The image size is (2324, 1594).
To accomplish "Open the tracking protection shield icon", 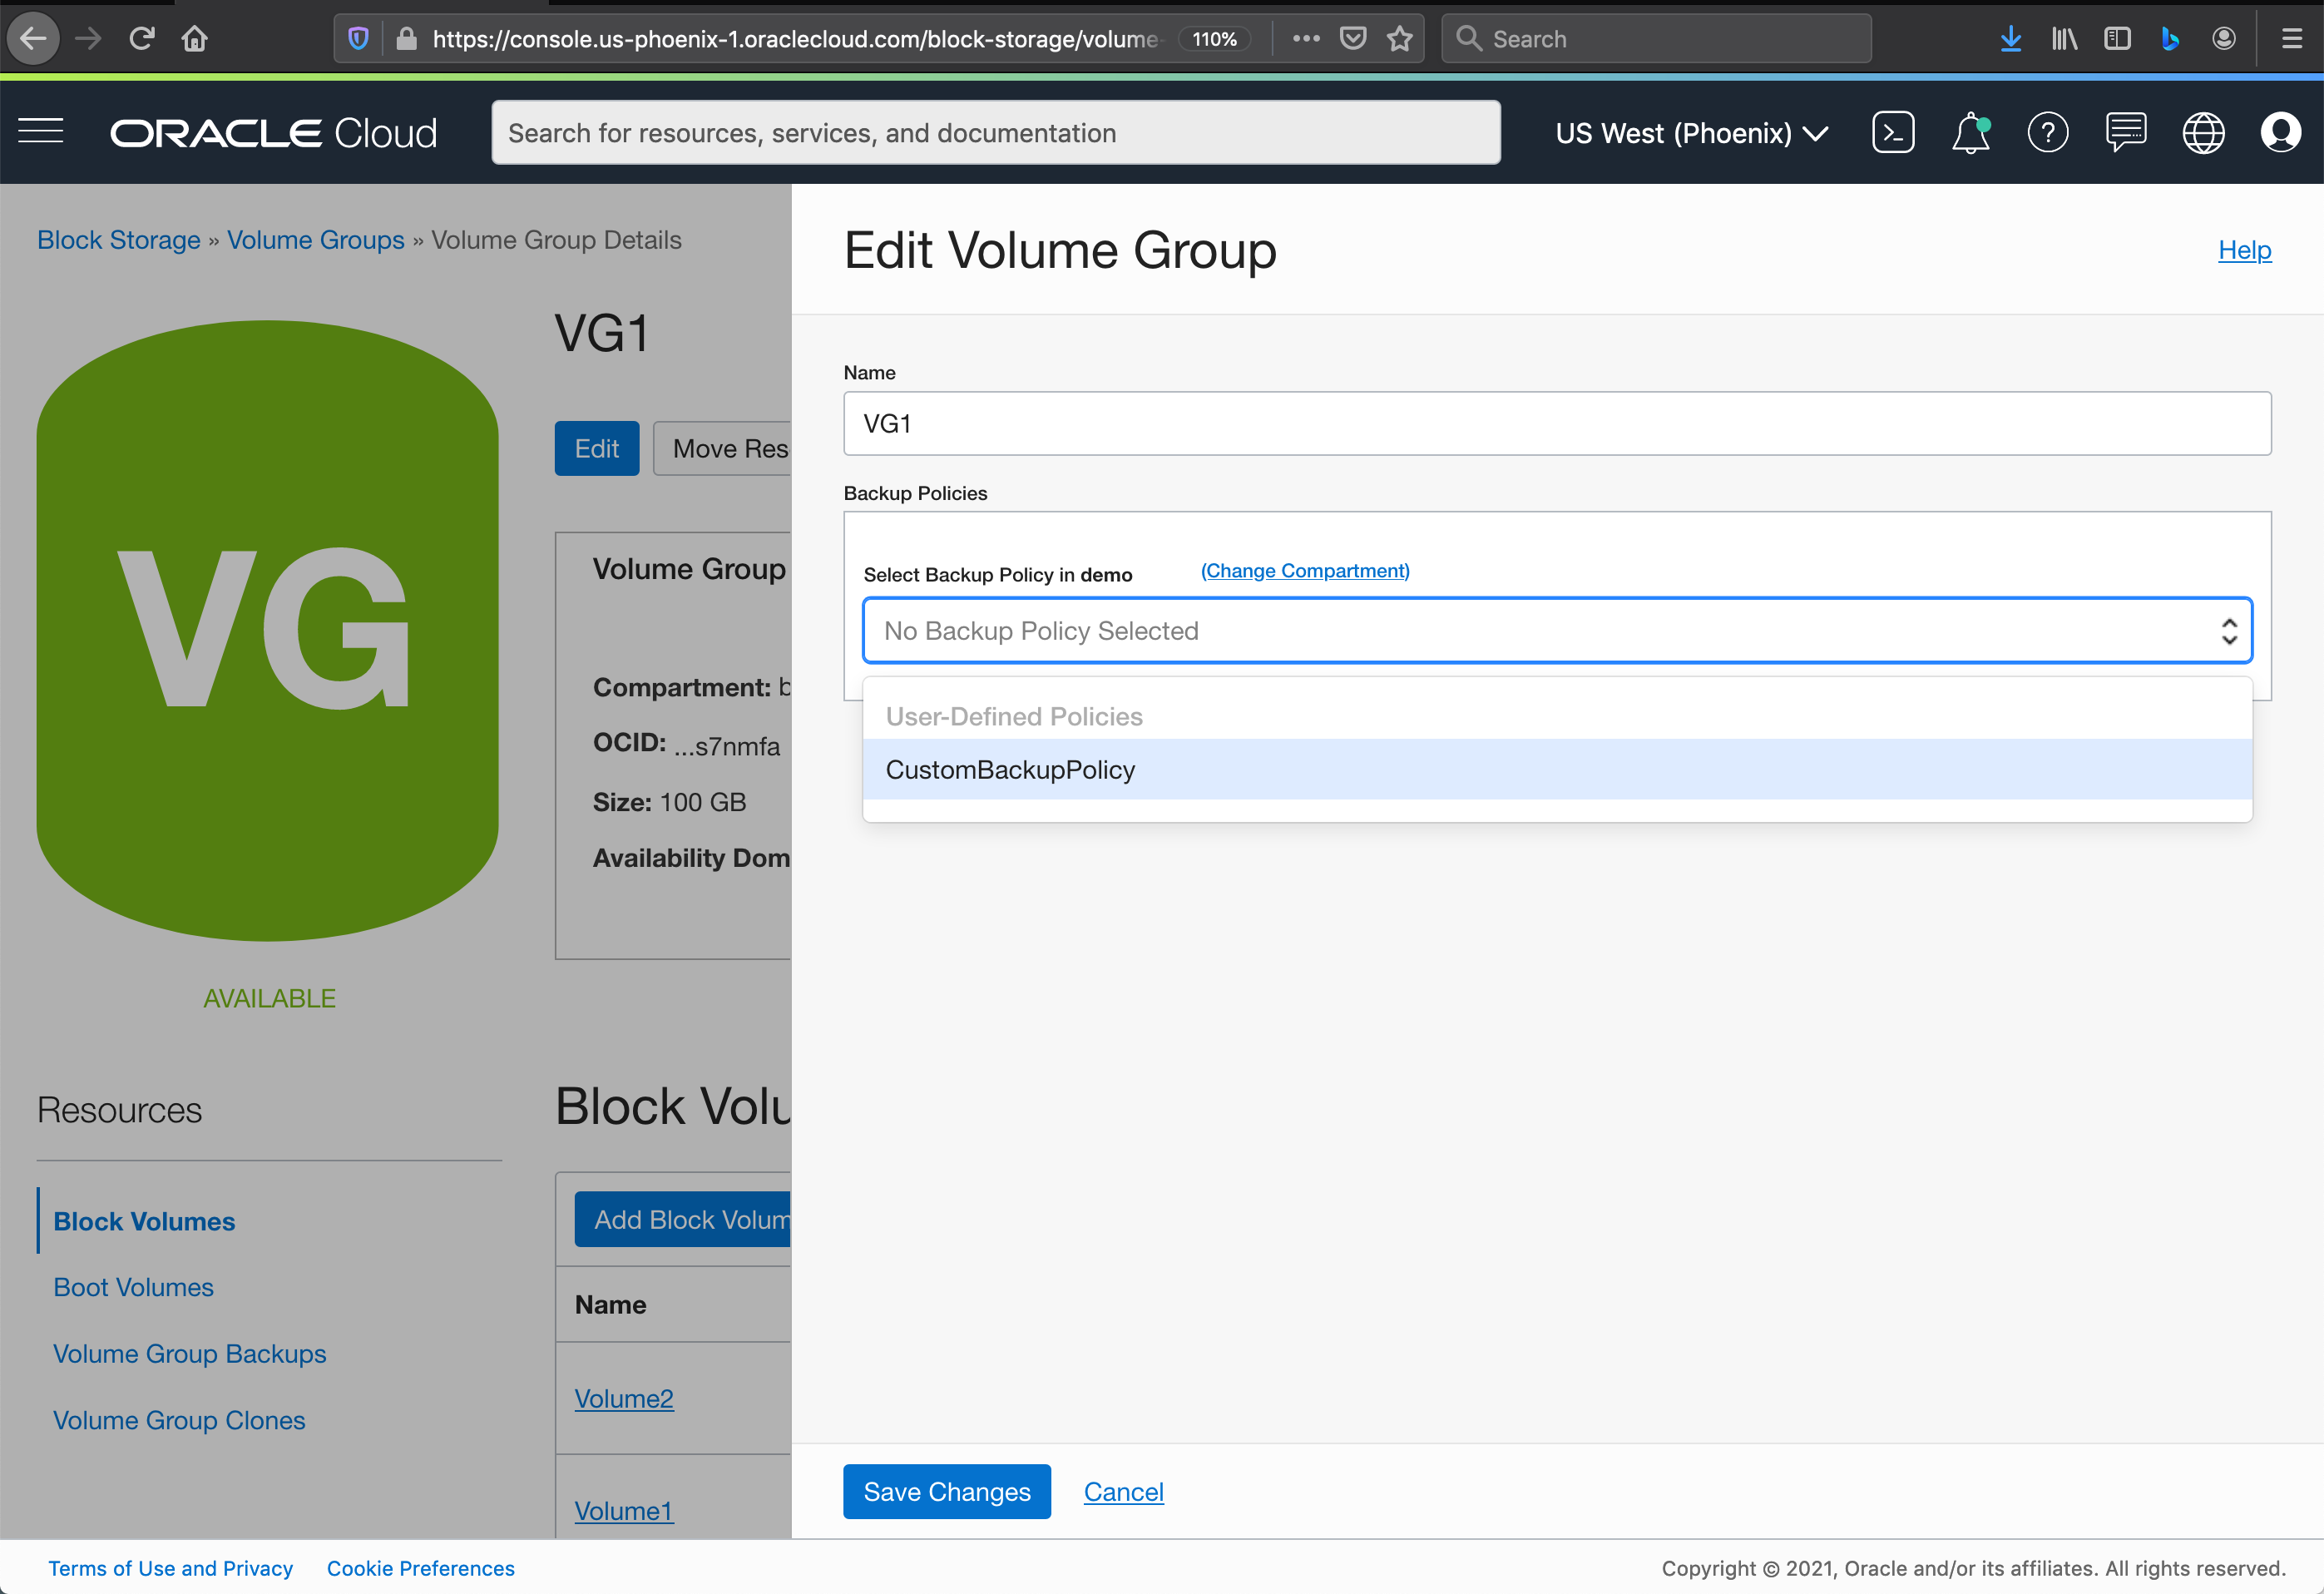I will pos(358,38).
